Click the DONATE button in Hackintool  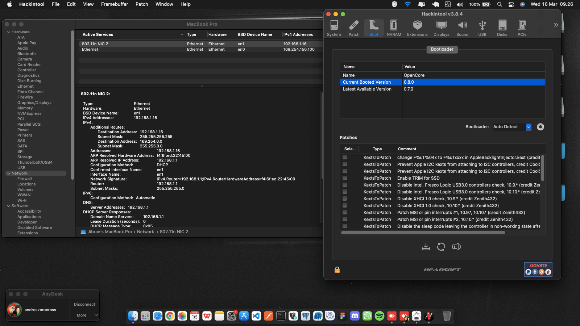538,266
